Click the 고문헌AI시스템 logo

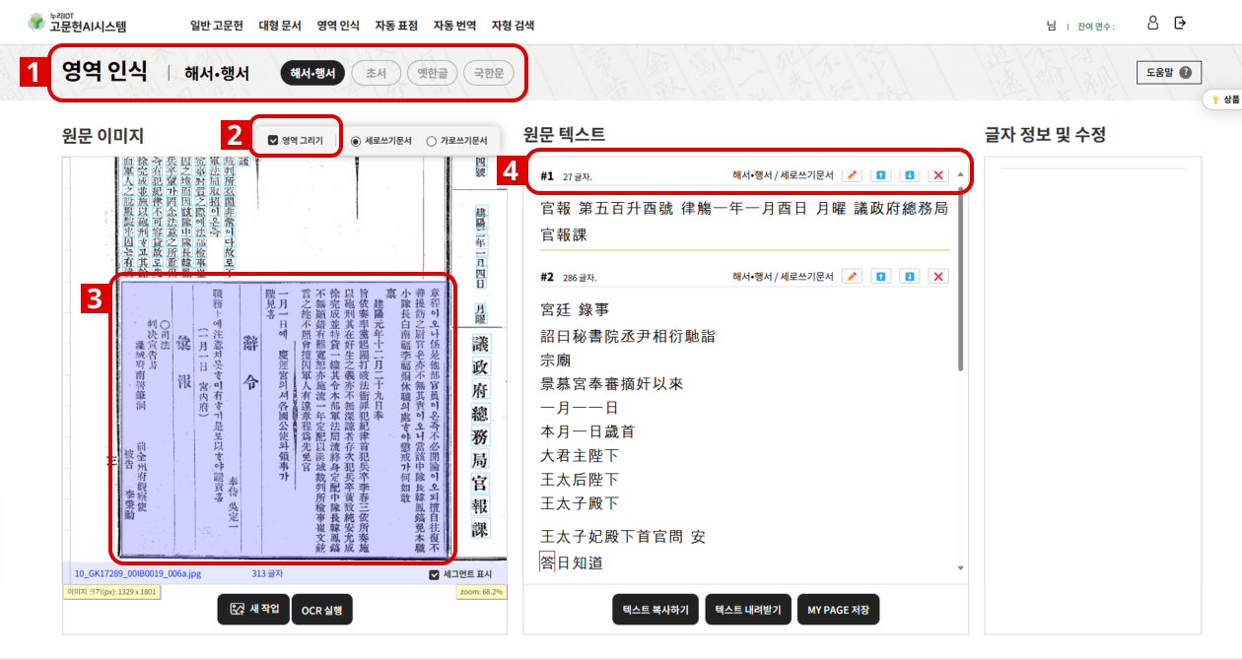click(x=77, y=23)
